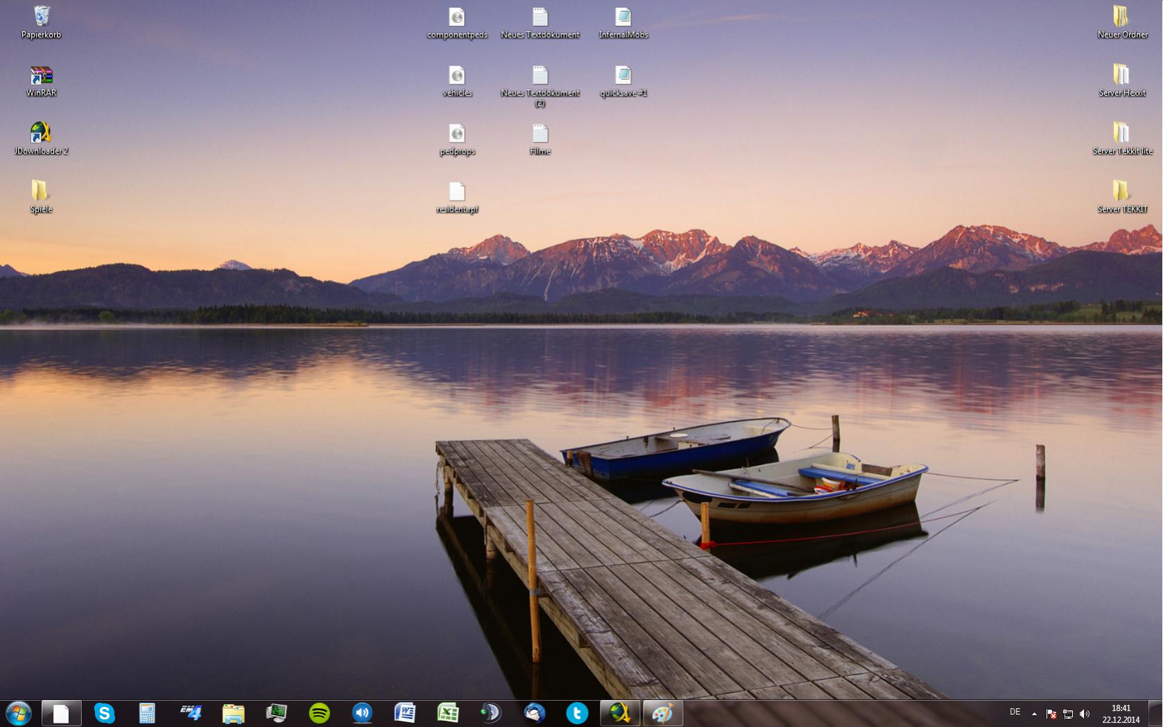Viewport: 1163px width, 727px height.
Task: Open Windows Explorer from the taskbar
Action: coord(233,712)
